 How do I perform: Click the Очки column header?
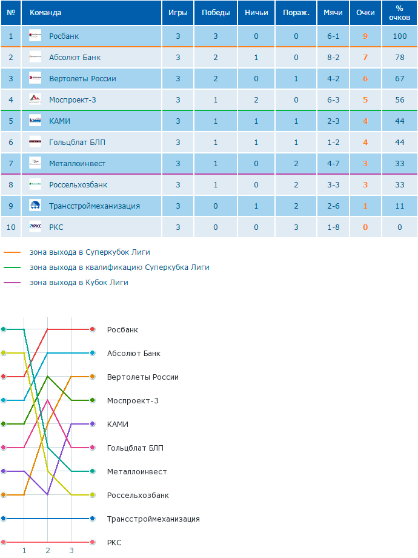(x=365, y=13)
